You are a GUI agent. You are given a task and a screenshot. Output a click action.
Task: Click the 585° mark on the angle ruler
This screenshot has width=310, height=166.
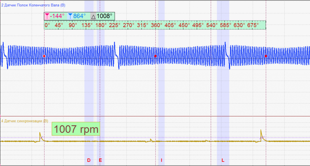point(226,25)
